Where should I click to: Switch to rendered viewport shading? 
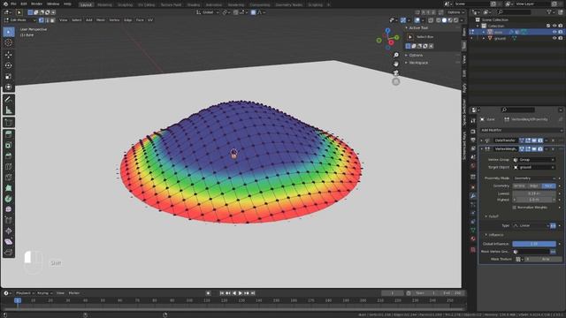pos(456,20)
